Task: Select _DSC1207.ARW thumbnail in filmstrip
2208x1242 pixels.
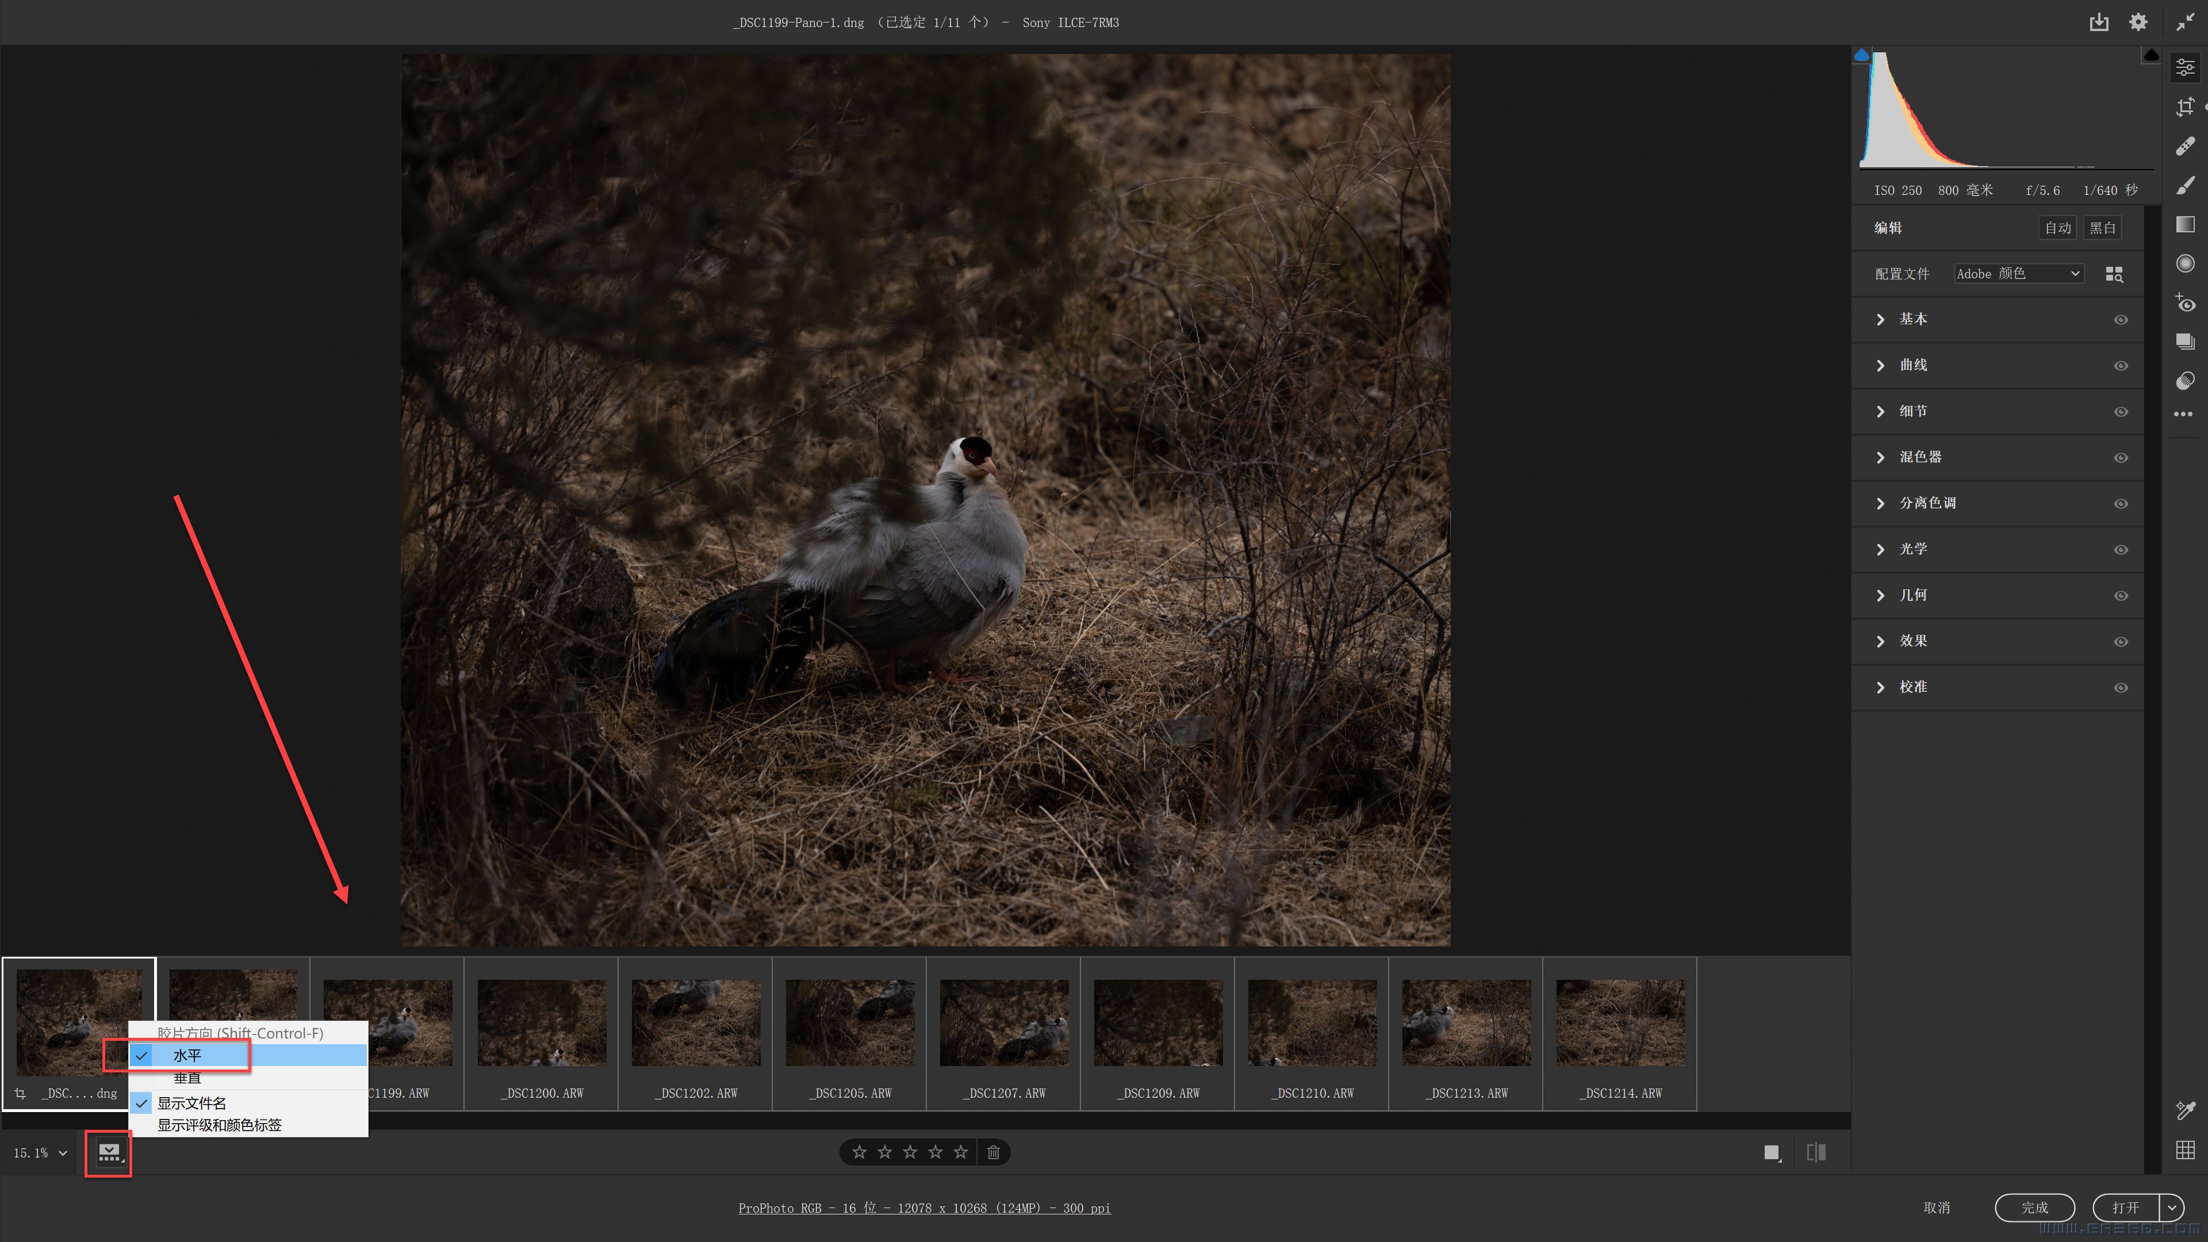Action: click(x=1004, y=1024)
